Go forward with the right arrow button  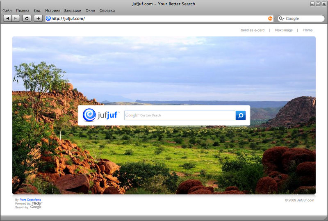pos(16,18)
